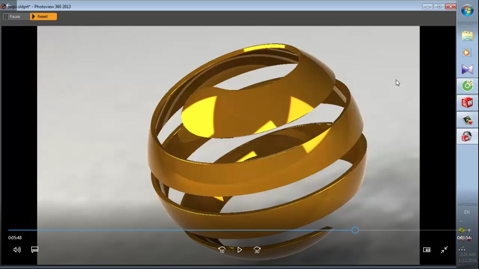Image resolution: width=479 pixels, height=269 pixels.
Task: Skip back 10 seconds
Action: click(222, 250)
